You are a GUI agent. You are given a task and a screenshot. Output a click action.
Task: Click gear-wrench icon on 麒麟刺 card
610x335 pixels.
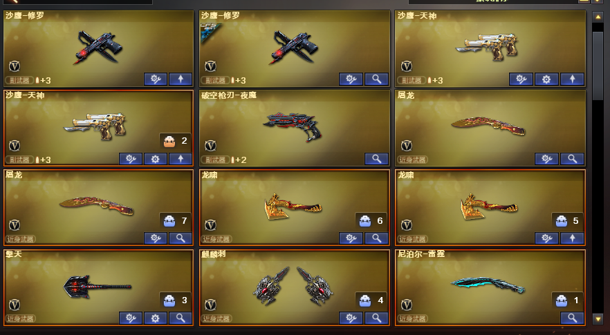pyautogui.click(x=351, y=318)
